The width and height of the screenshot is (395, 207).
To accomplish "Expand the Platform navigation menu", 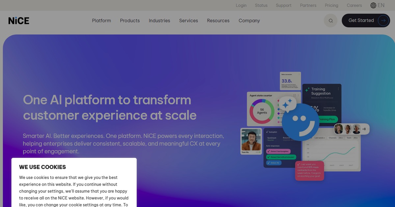I will pyautogui.click(x=101, y=20).
